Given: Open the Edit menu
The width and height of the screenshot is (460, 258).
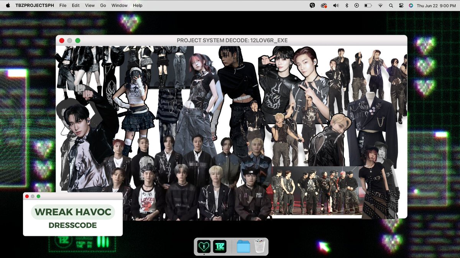Looking at the screenshot, I should click(76, 5).
